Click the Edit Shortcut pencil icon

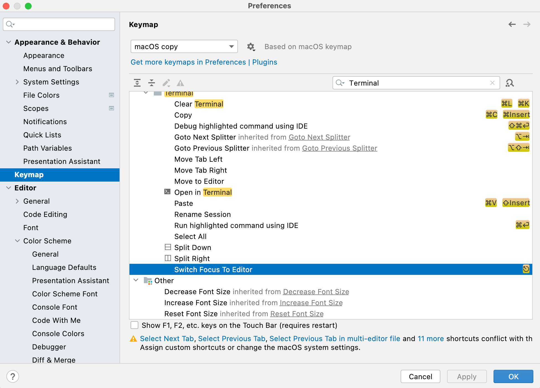pos(166,83)
